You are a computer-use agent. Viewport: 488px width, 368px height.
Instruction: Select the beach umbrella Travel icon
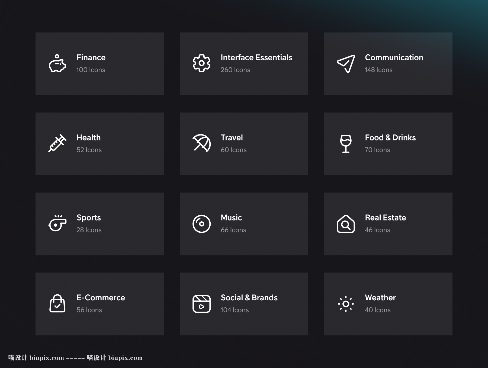(201, 143)
